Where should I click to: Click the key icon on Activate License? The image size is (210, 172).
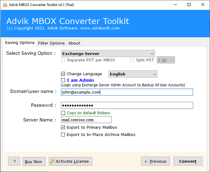pos(52,161)
